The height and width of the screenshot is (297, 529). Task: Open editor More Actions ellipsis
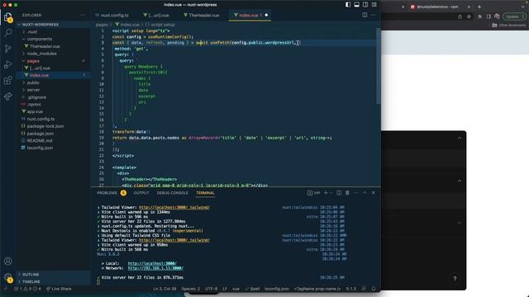[x=373, y=15]
